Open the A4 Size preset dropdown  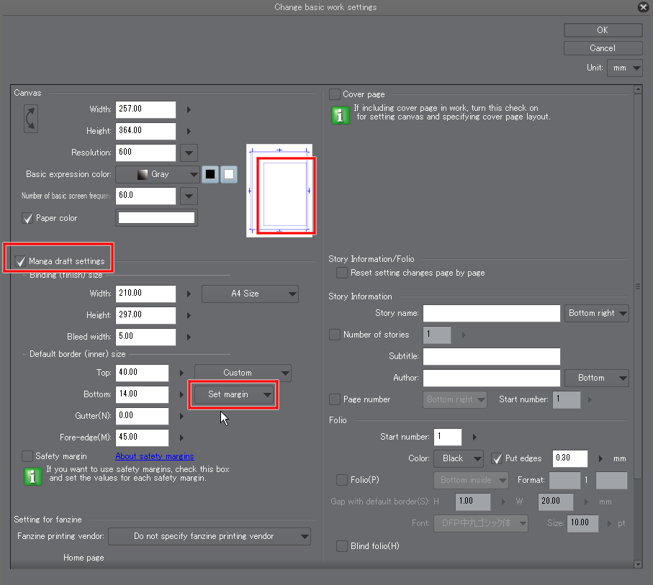pyautogui.click(x=250, y=294)
